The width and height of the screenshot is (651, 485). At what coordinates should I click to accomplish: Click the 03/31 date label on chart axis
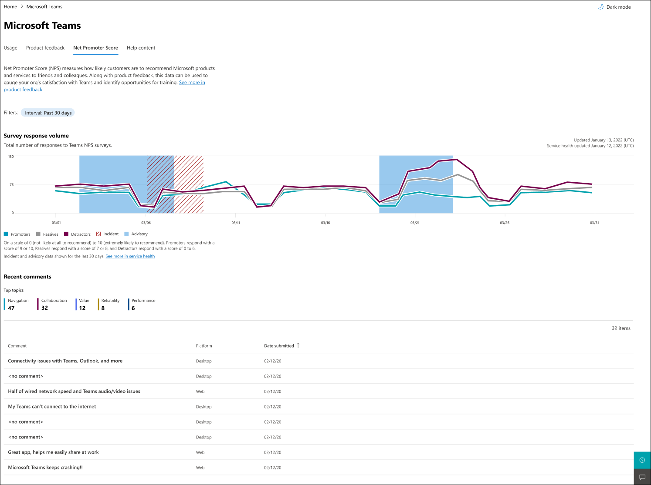(594, 223)
